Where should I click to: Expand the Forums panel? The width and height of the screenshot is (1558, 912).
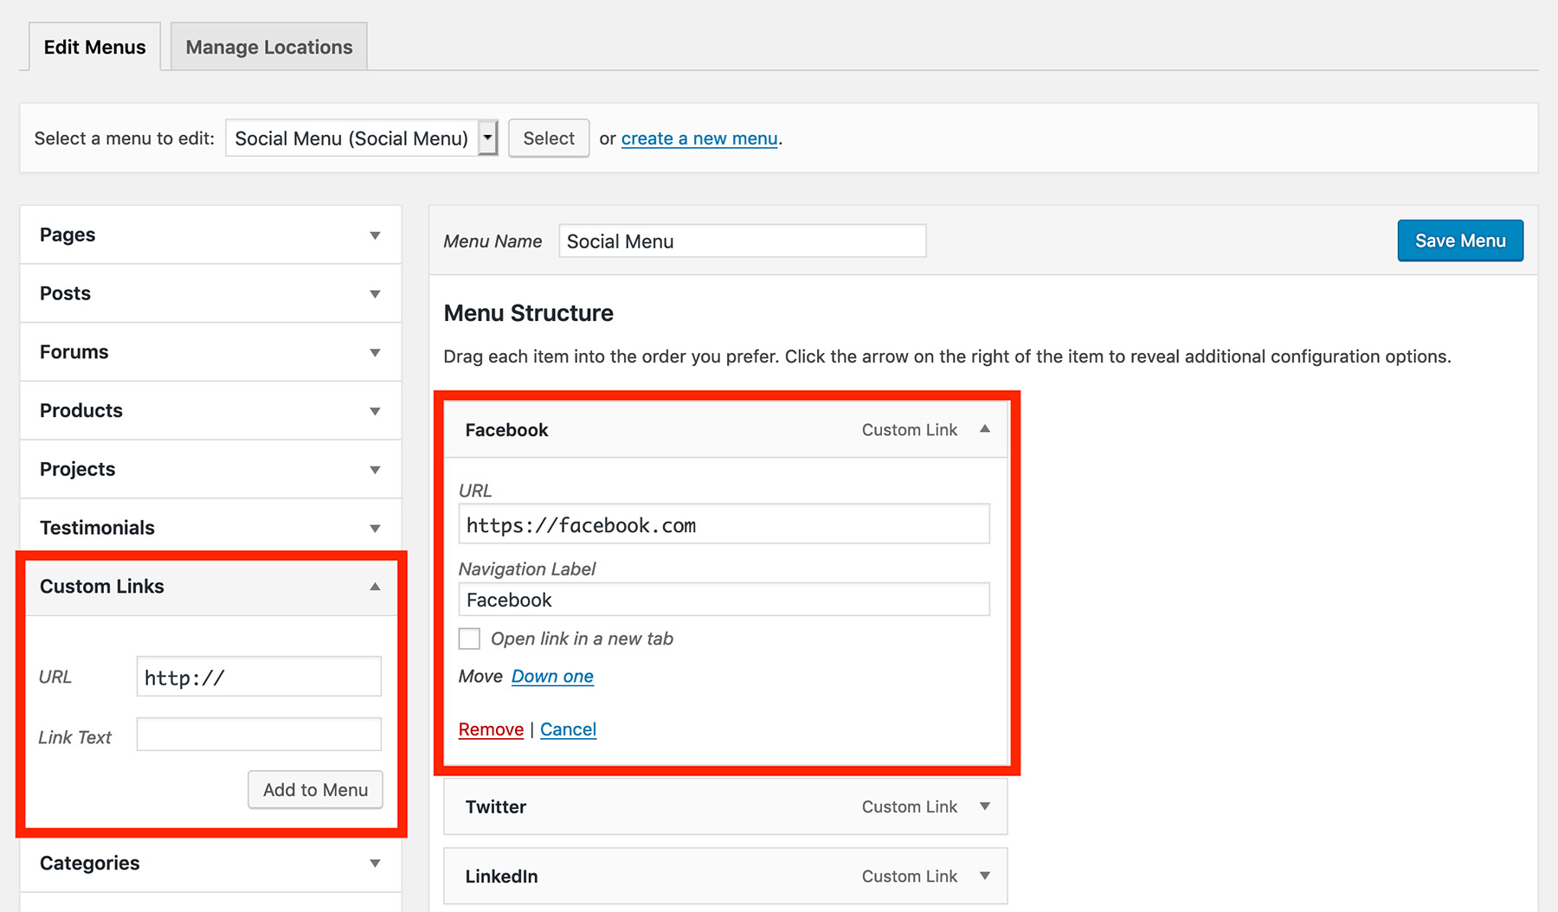[375, 352]
